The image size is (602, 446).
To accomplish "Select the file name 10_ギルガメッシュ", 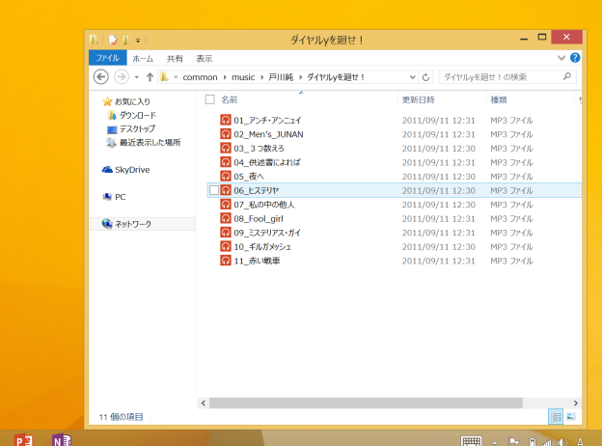I will click(262, 246).
